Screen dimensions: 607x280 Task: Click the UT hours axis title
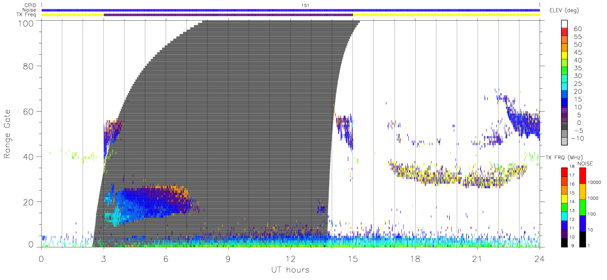pos(290,270)
